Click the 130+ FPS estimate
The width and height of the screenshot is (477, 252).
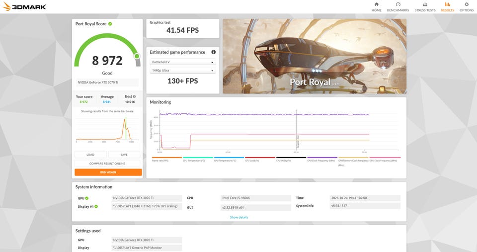coord(182,81)
